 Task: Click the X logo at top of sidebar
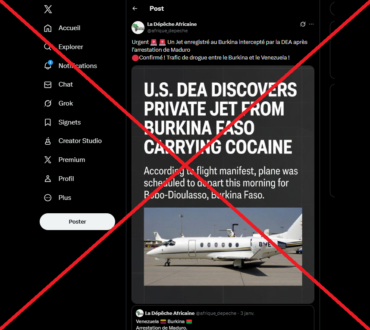(x=48, y=9)
